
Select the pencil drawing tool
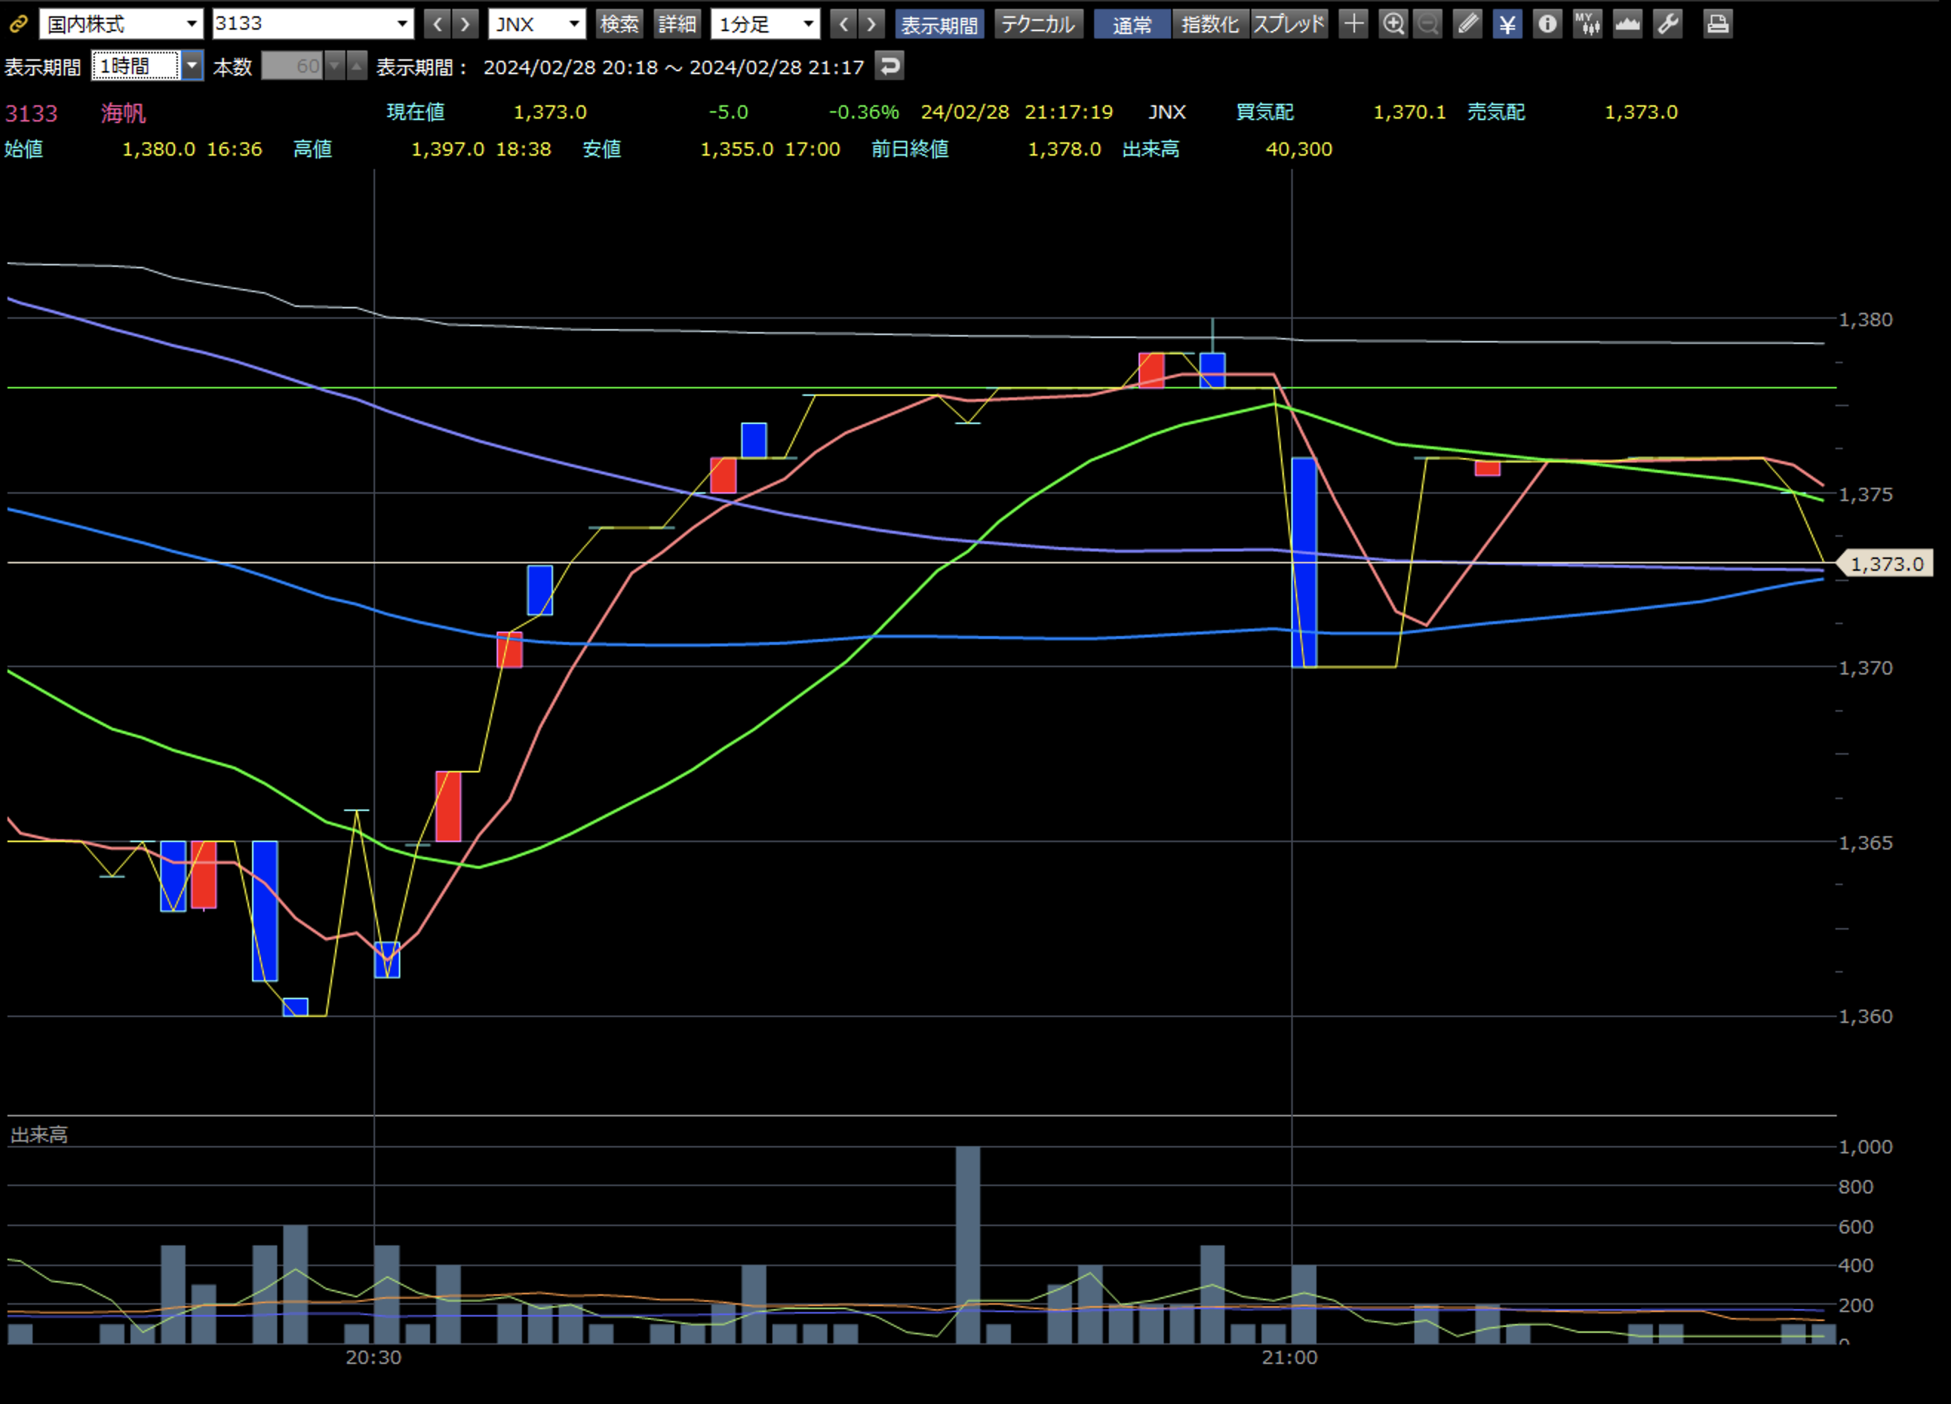1468,24
